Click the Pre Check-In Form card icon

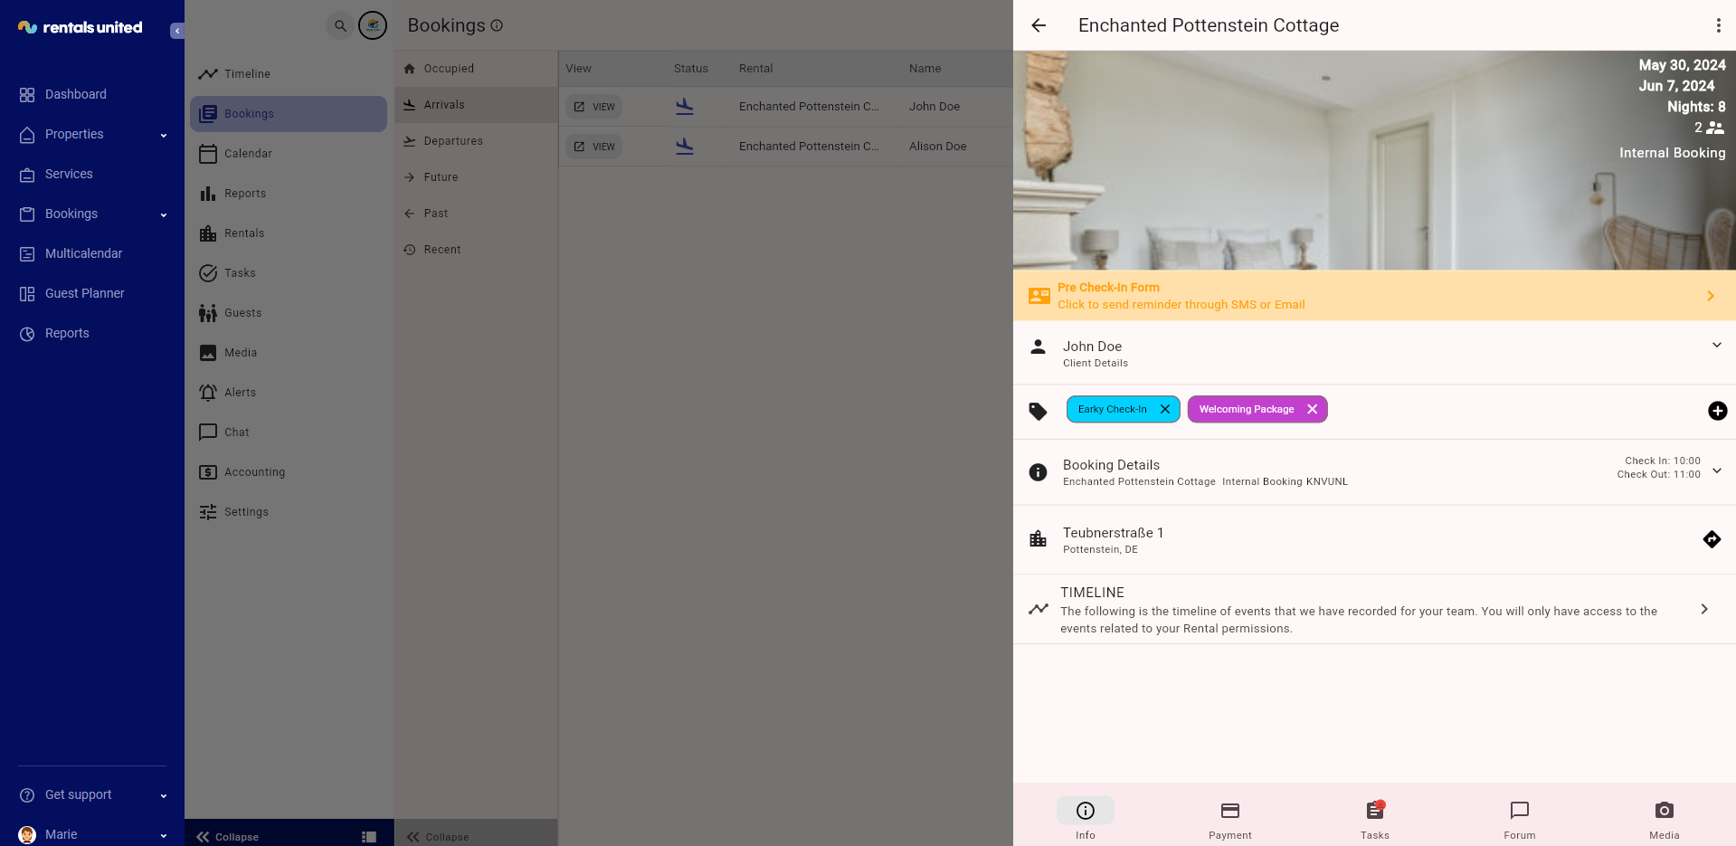[x=1039, y=296]
